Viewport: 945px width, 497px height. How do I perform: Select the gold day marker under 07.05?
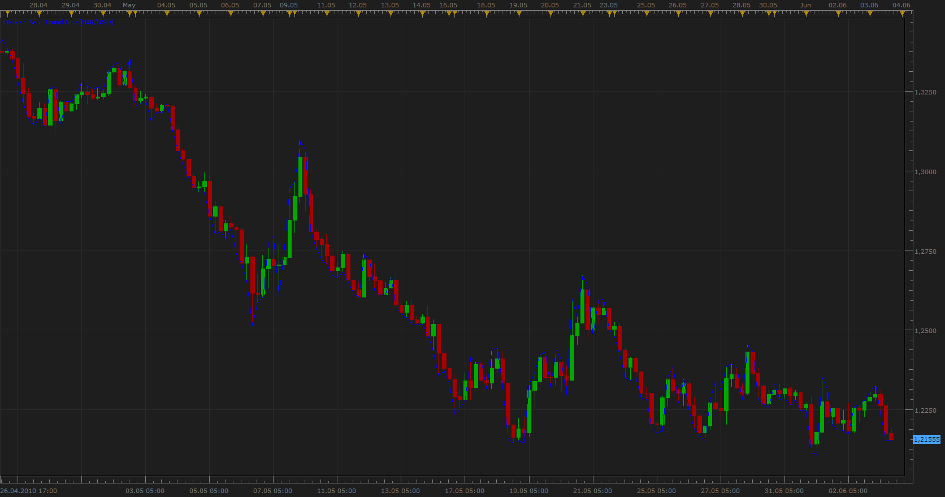[263, 14]
